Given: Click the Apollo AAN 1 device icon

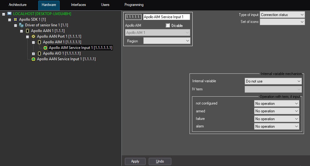Looking at the screenshot, I should [x=27, y=31].
